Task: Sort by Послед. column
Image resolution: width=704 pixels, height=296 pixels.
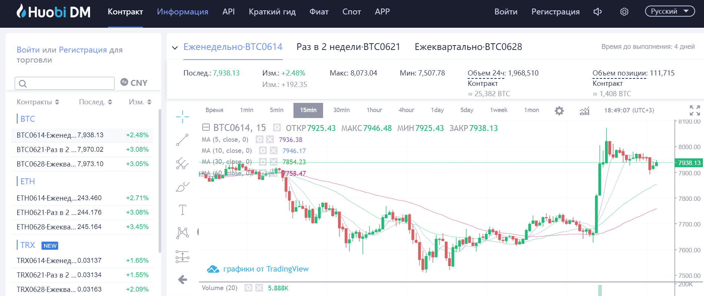Action: 96,102
